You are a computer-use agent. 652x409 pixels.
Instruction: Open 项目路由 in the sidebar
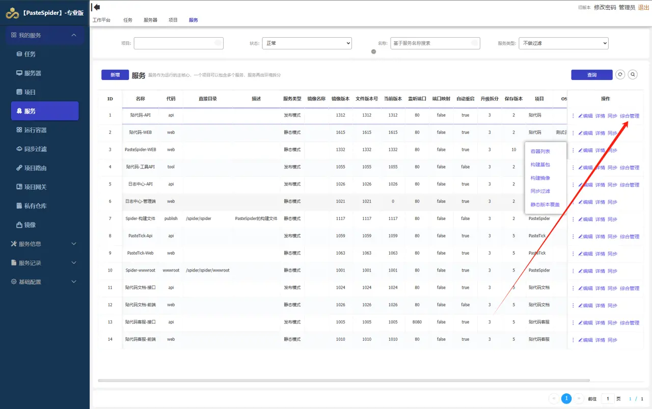tap(45, 168)
